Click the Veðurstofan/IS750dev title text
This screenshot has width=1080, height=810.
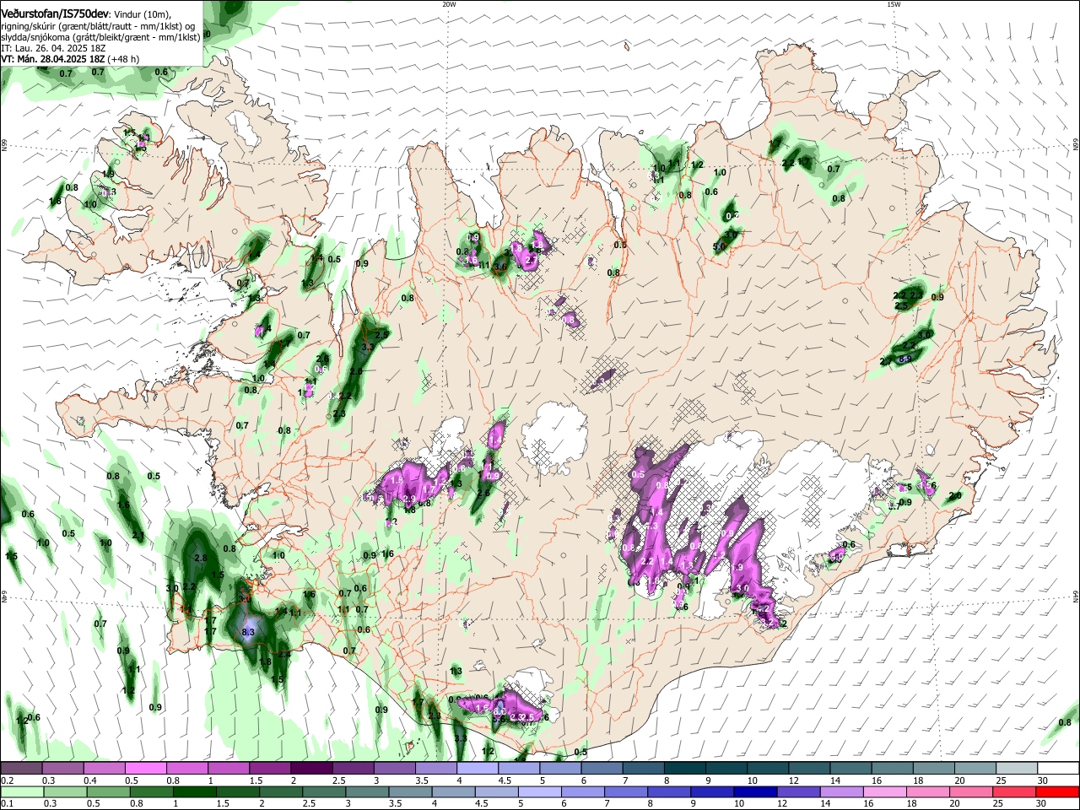coord(54,13)
